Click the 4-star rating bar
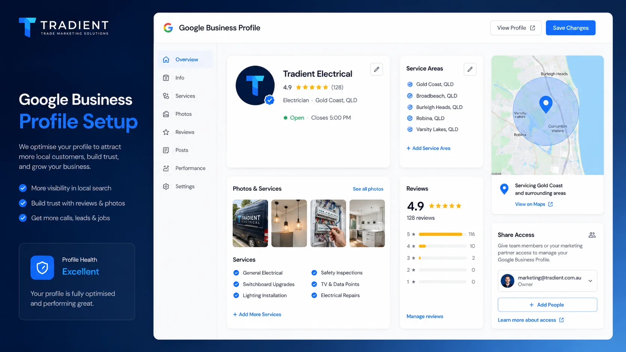Viewport: 626px width, 352px height. coord(443,246)
